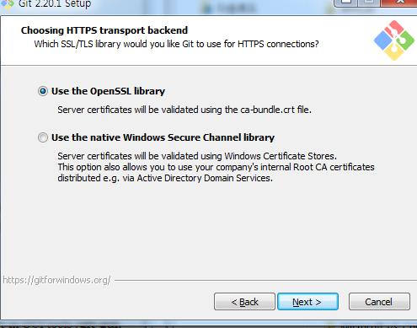Viewport: 417px width, 328px height.
Task: Click the Windows Certificate Stores description line
Action: pyautogui.click(x=197, y=156)
